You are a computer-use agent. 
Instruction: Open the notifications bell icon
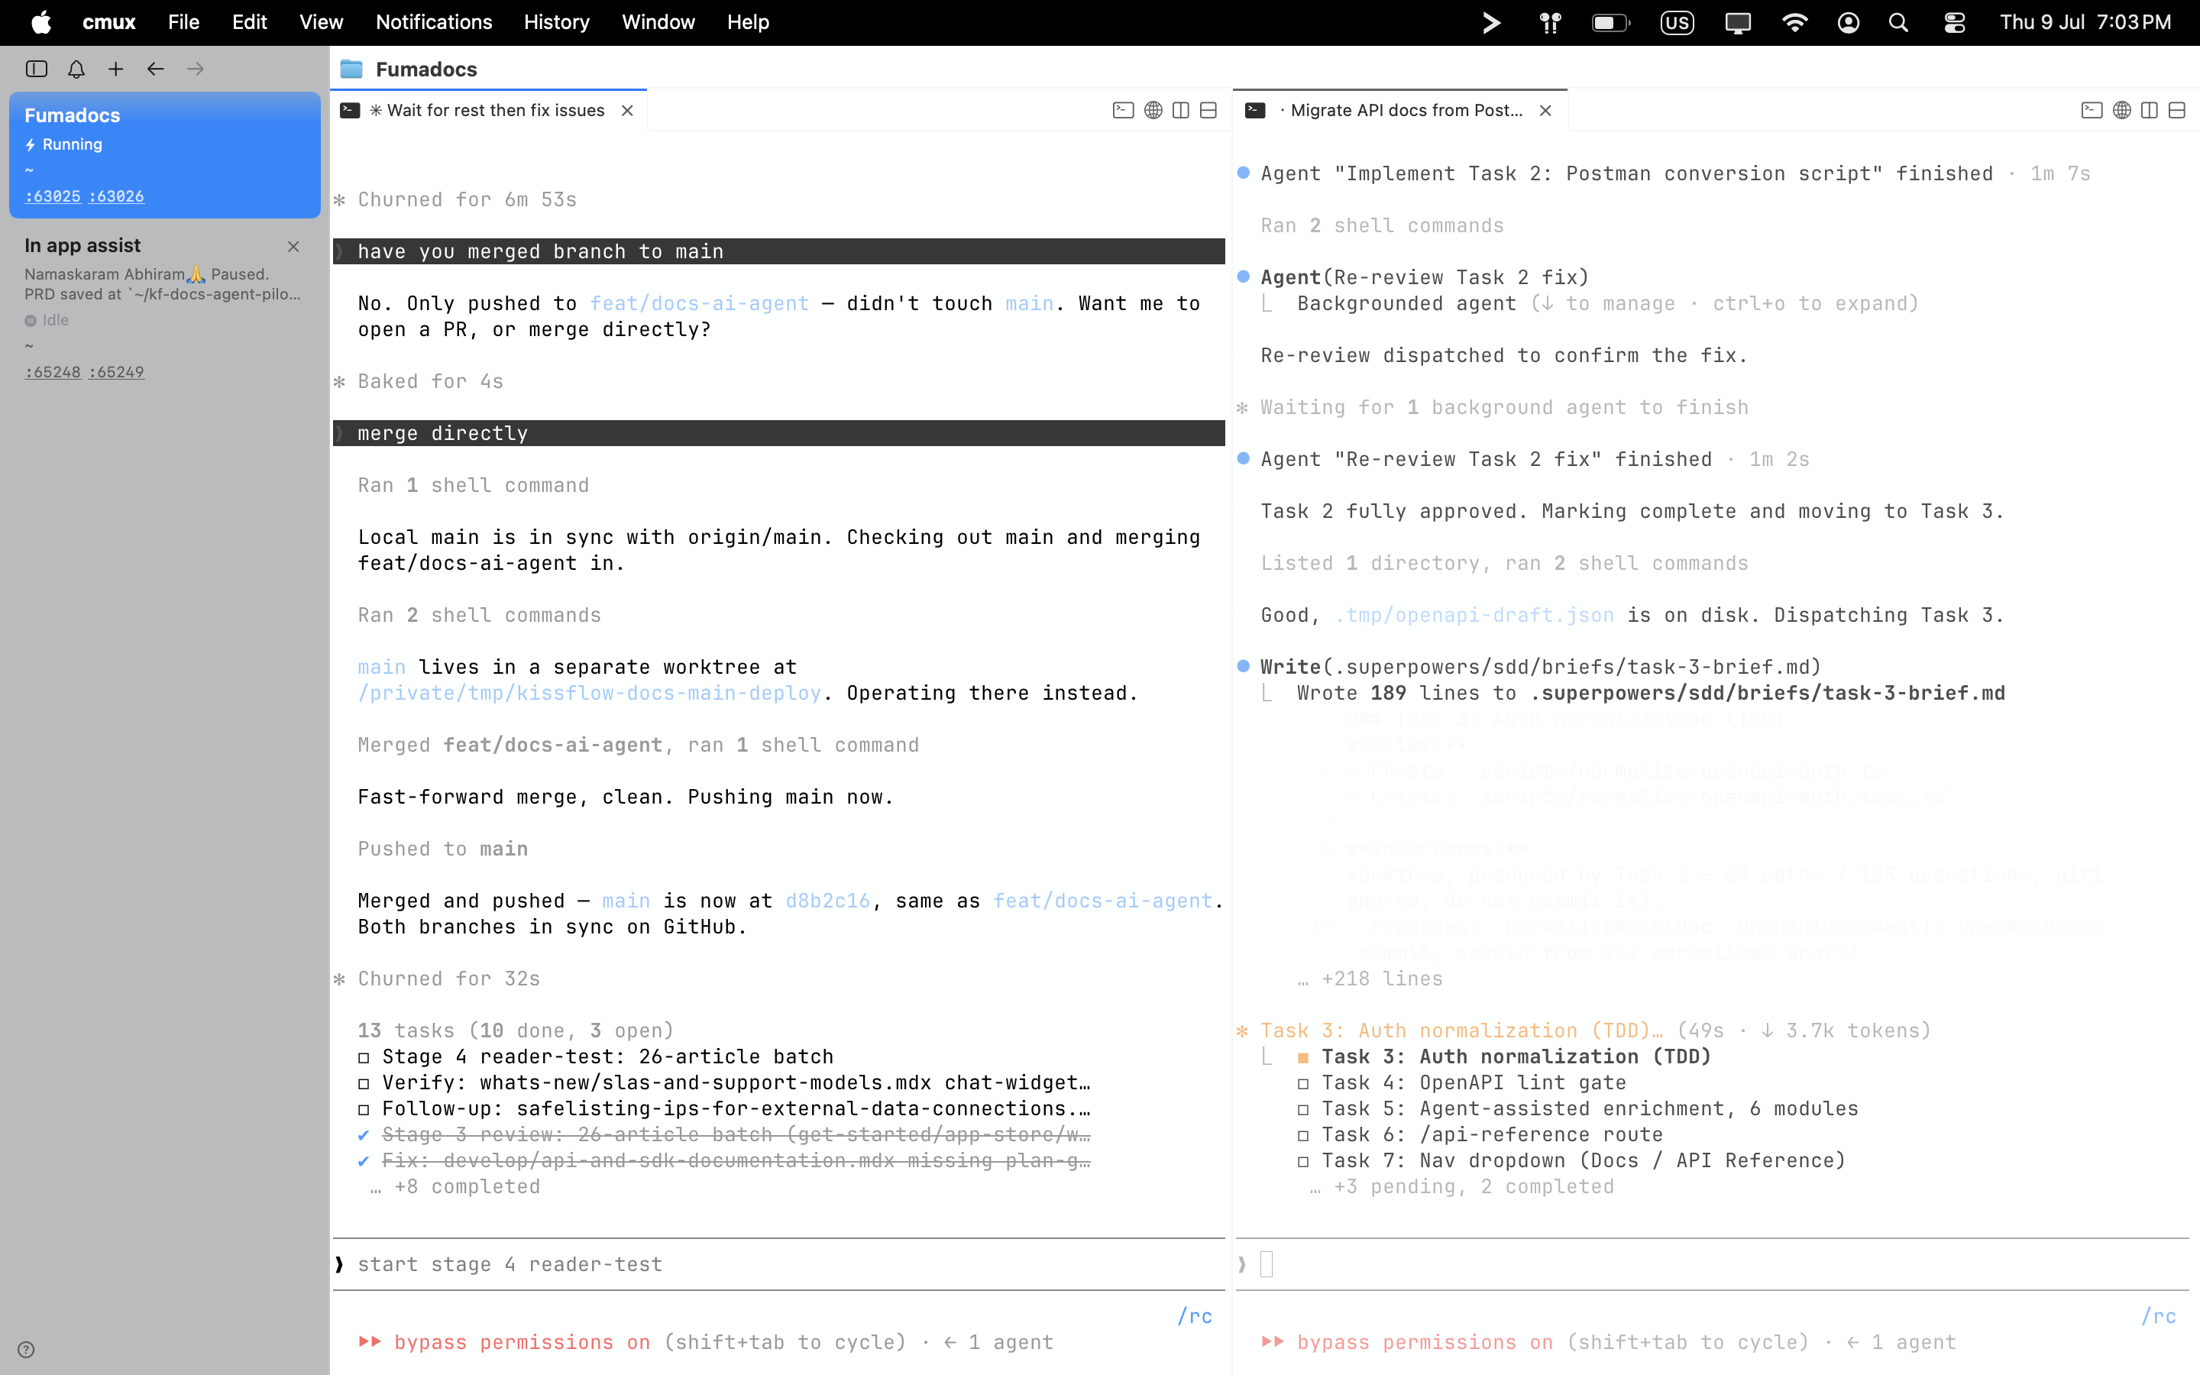76,69
